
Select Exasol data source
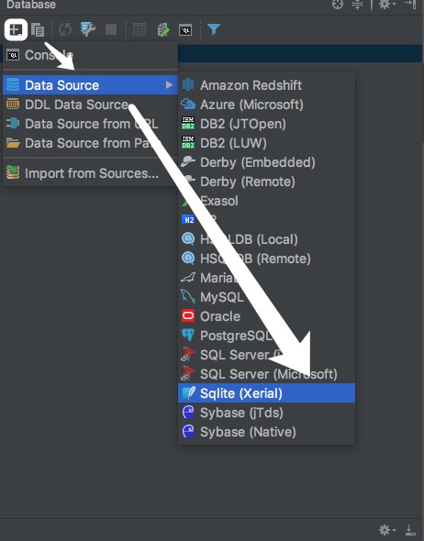click(x=266, y=201)
